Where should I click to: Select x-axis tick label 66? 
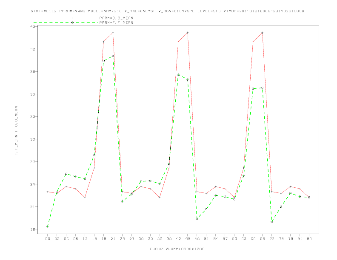[x=253, y=239]
